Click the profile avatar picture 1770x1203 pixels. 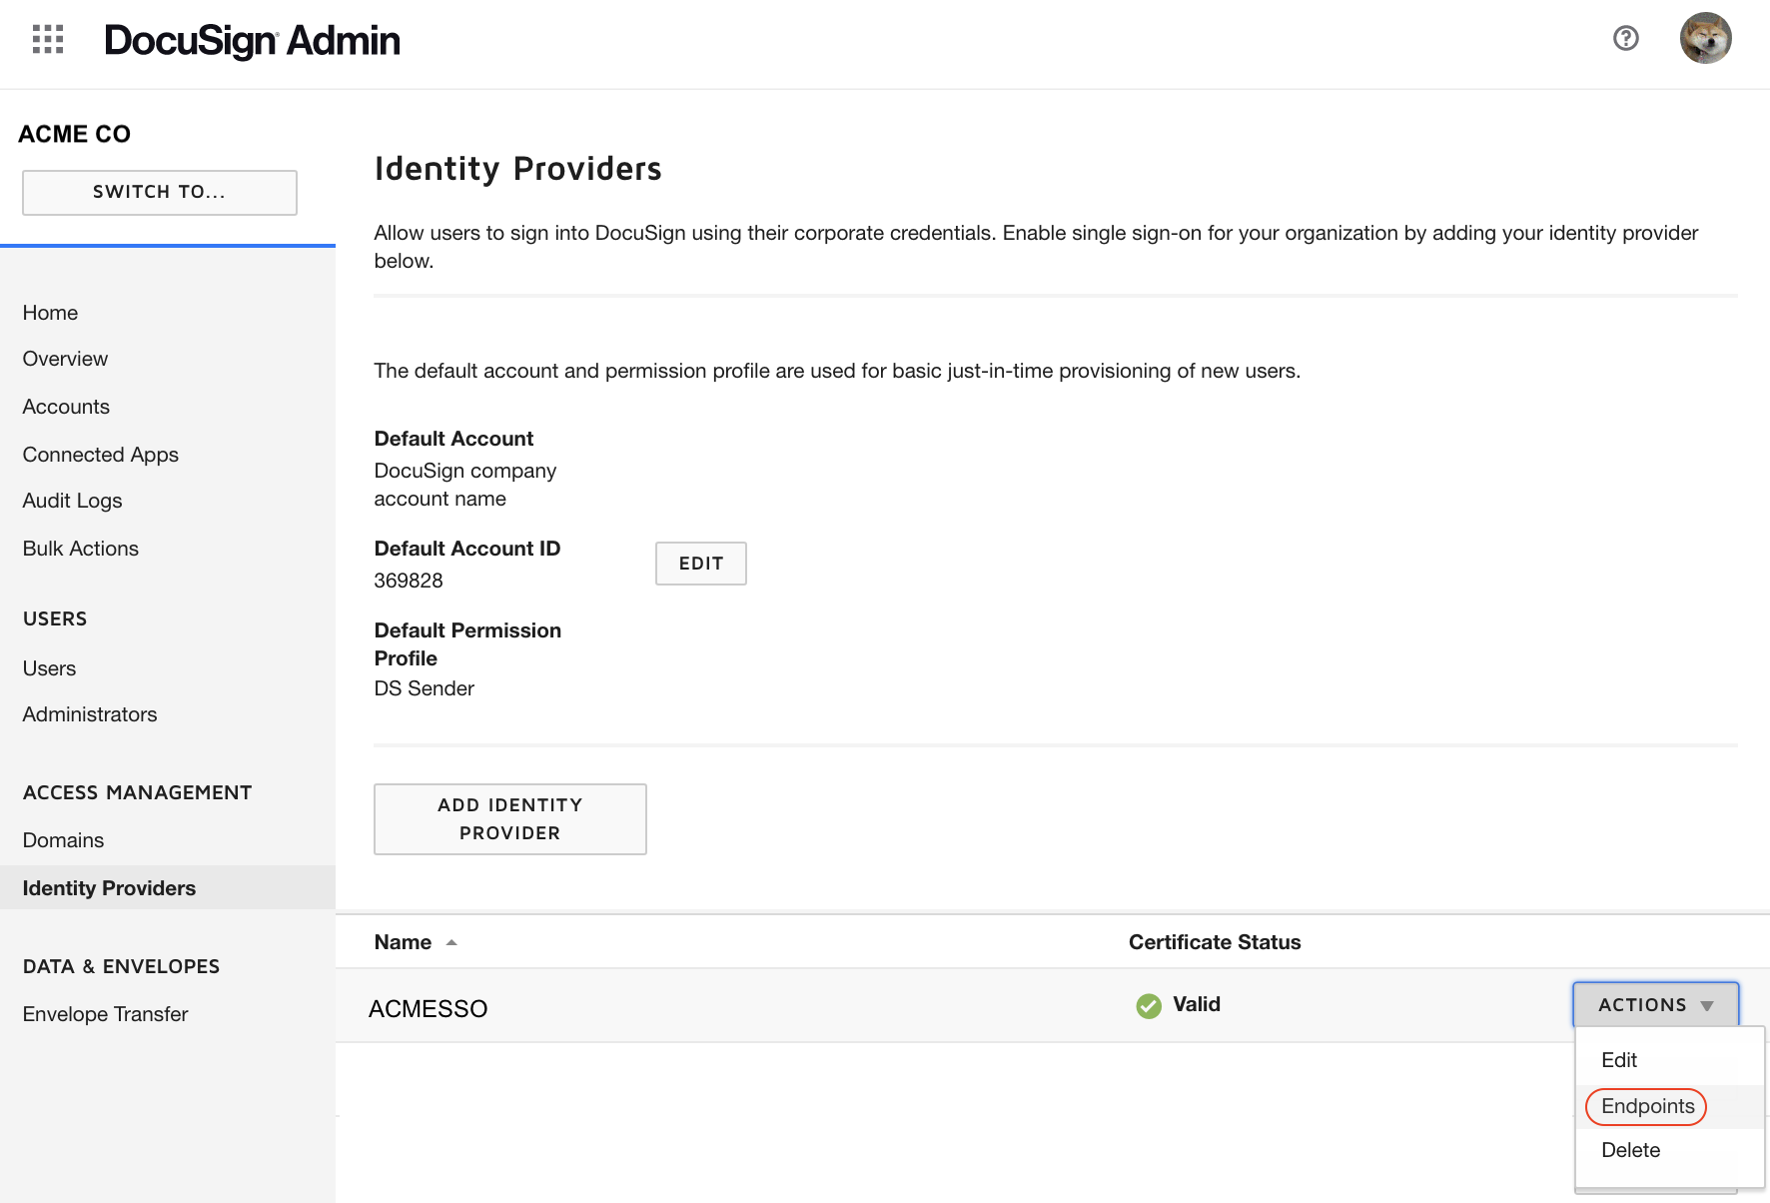point(1707,38)
